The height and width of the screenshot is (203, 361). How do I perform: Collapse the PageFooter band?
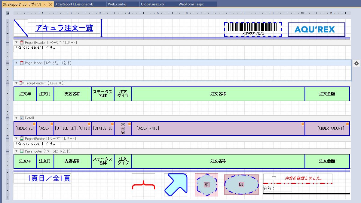pos(17,151)
